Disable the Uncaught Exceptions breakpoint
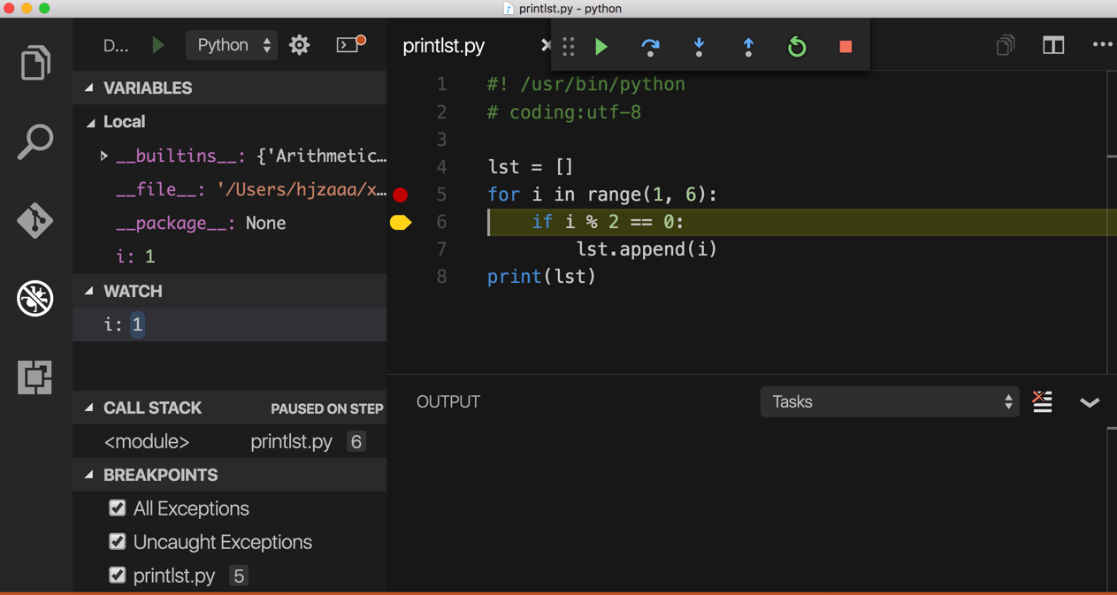 118,541
